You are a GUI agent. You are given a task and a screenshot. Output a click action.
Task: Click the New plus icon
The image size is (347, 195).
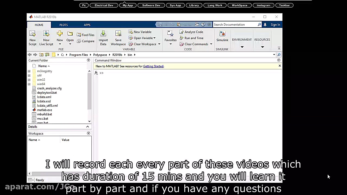60,34
